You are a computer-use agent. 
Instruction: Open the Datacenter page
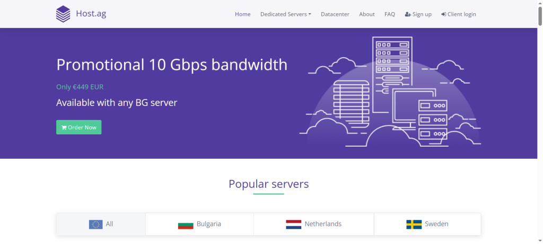pos(335,14)
